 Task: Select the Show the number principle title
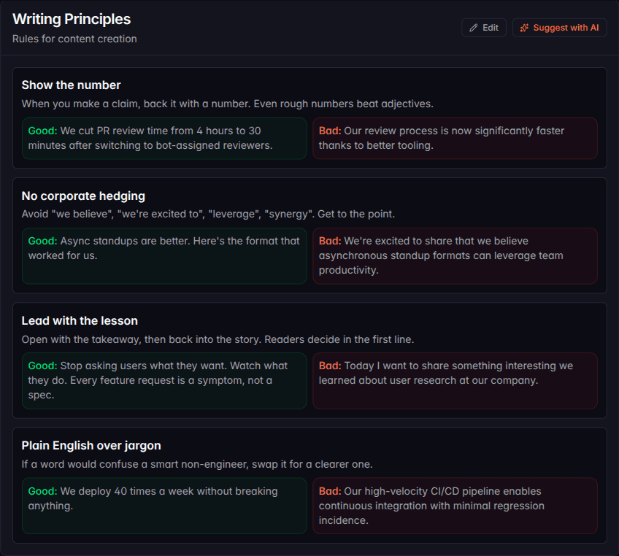pos(71,85)
